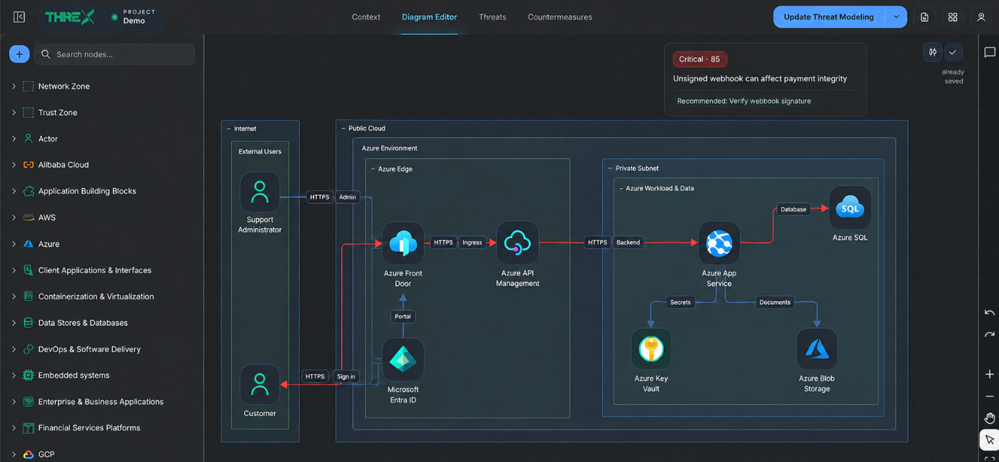Screen dimensions: 999x462
Task: Click the ThreX logo
Action: [69, 17]
